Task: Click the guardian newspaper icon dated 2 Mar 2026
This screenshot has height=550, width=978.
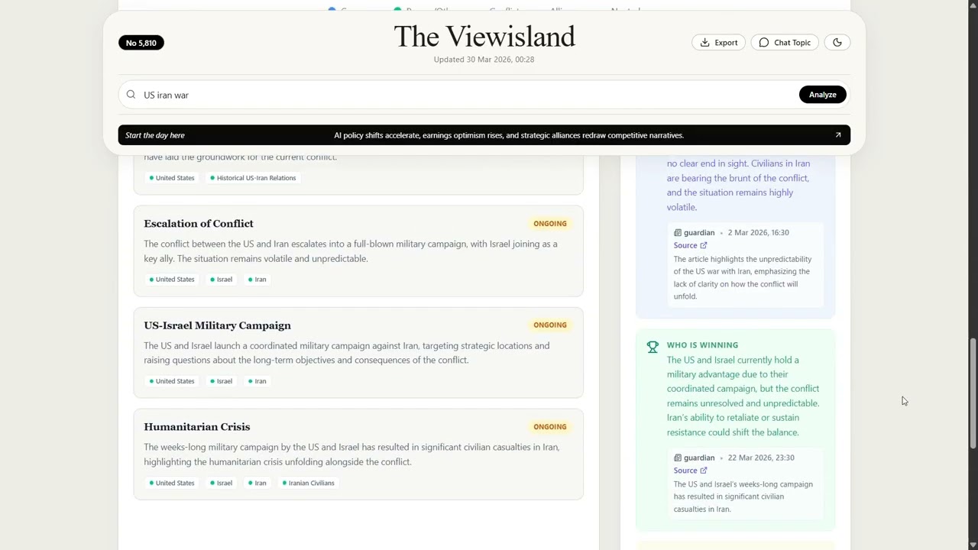Action: [x=678, y=233]
